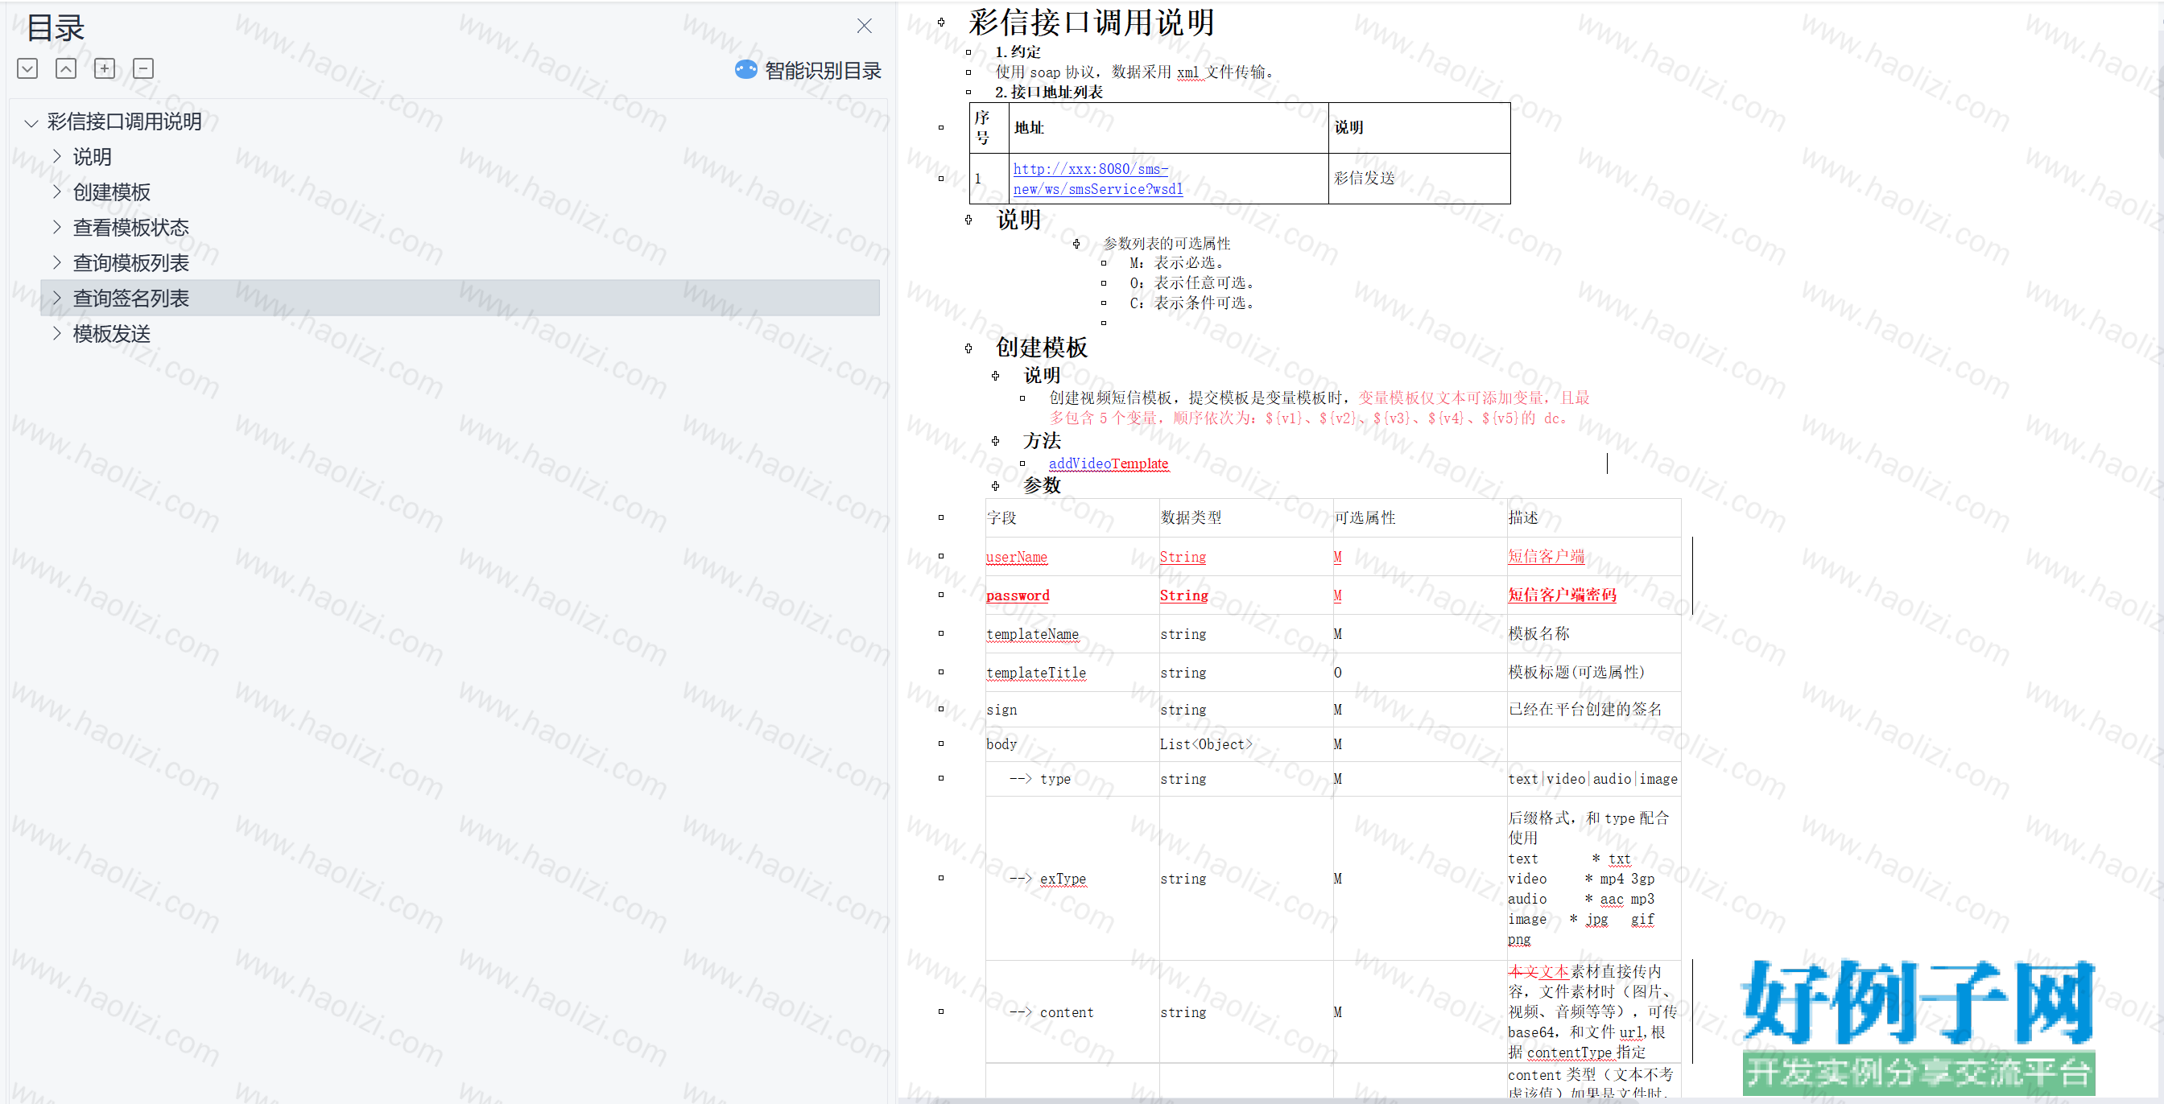
Task: Click the line 'M: 表示必选。'
Action: point(1179,263)
